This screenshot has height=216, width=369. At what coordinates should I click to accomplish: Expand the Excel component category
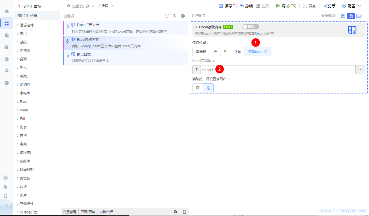24,101
